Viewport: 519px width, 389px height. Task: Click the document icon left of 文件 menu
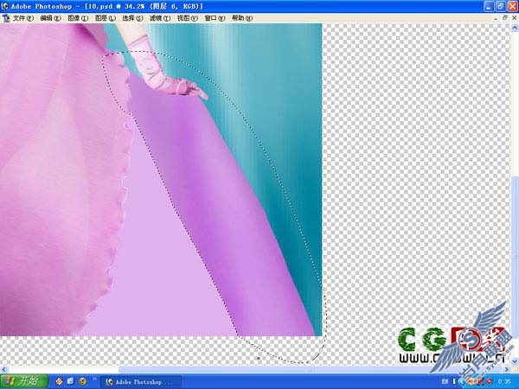pos(6,18)
